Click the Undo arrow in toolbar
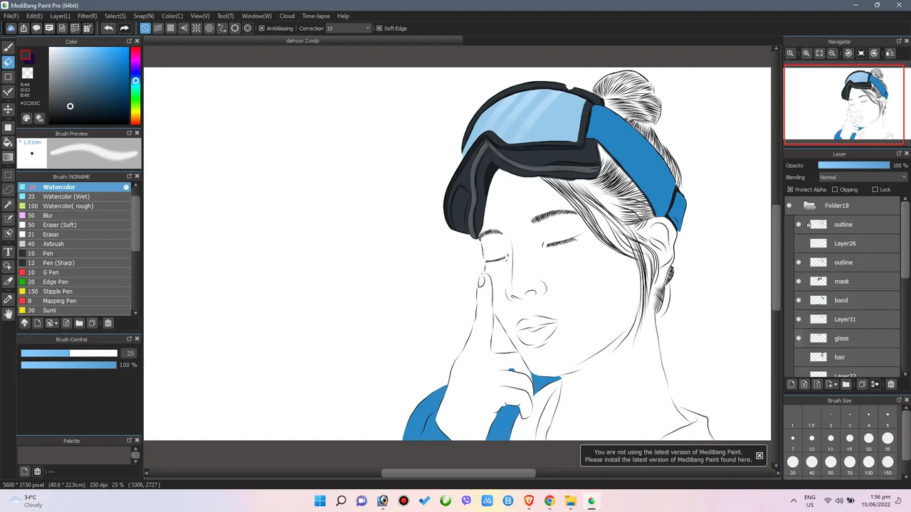The width and height of the screenshot is (911, 512). [108, 28]
